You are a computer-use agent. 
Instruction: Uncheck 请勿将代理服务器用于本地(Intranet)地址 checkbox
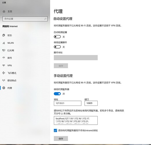pos(55,130)
